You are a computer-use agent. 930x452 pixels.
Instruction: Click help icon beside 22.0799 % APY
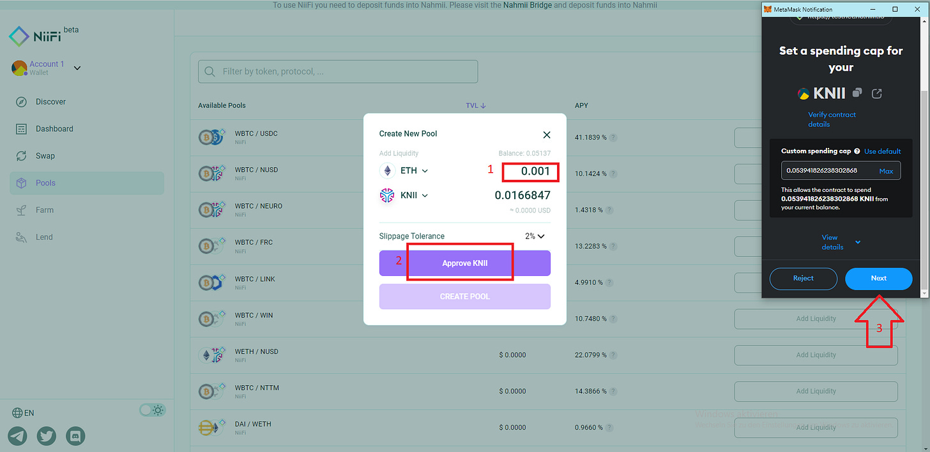[613, 355]
